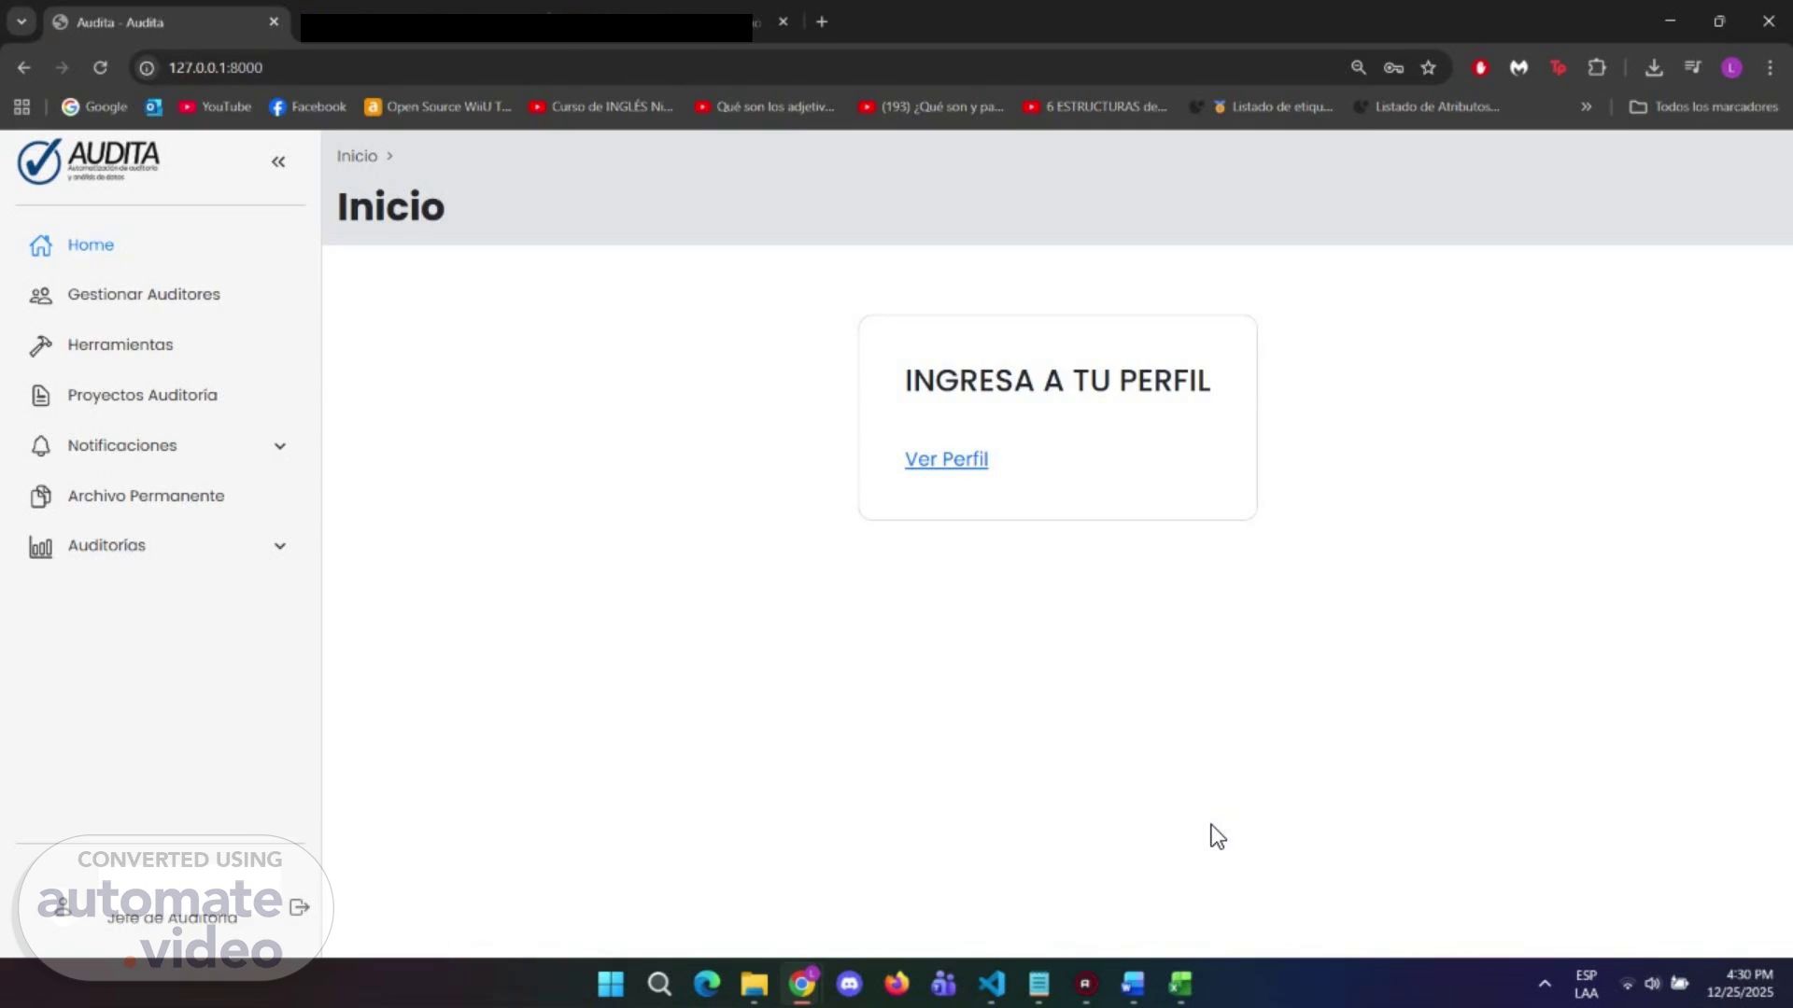Click the Proyectos Auditoría document icon
The height and width of the screenshot is (1008, 1793).
pos(40,396)
